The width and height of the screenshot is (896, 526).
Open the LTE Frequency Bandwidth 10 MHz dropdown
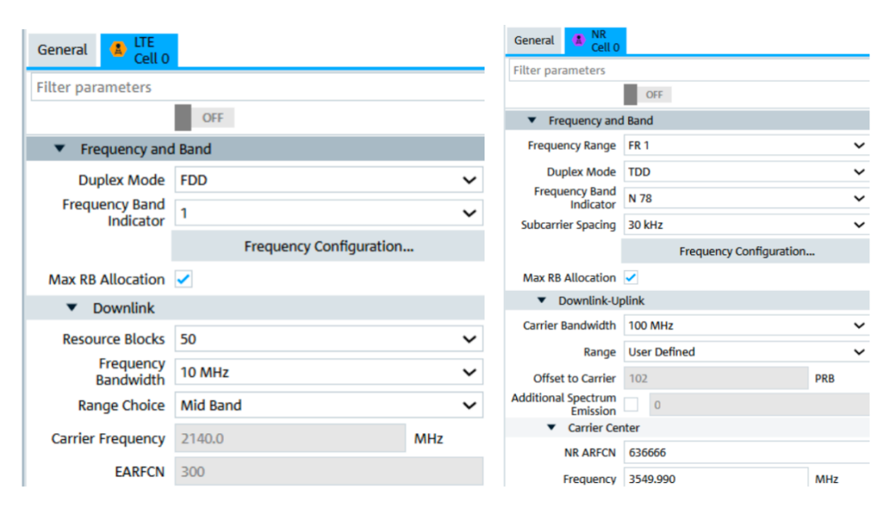[x=329, y=373]
